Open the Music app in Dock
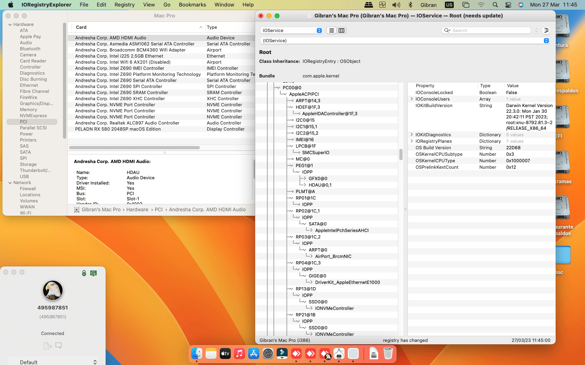Screen dimensions: 585x365 tap(239, 354)
